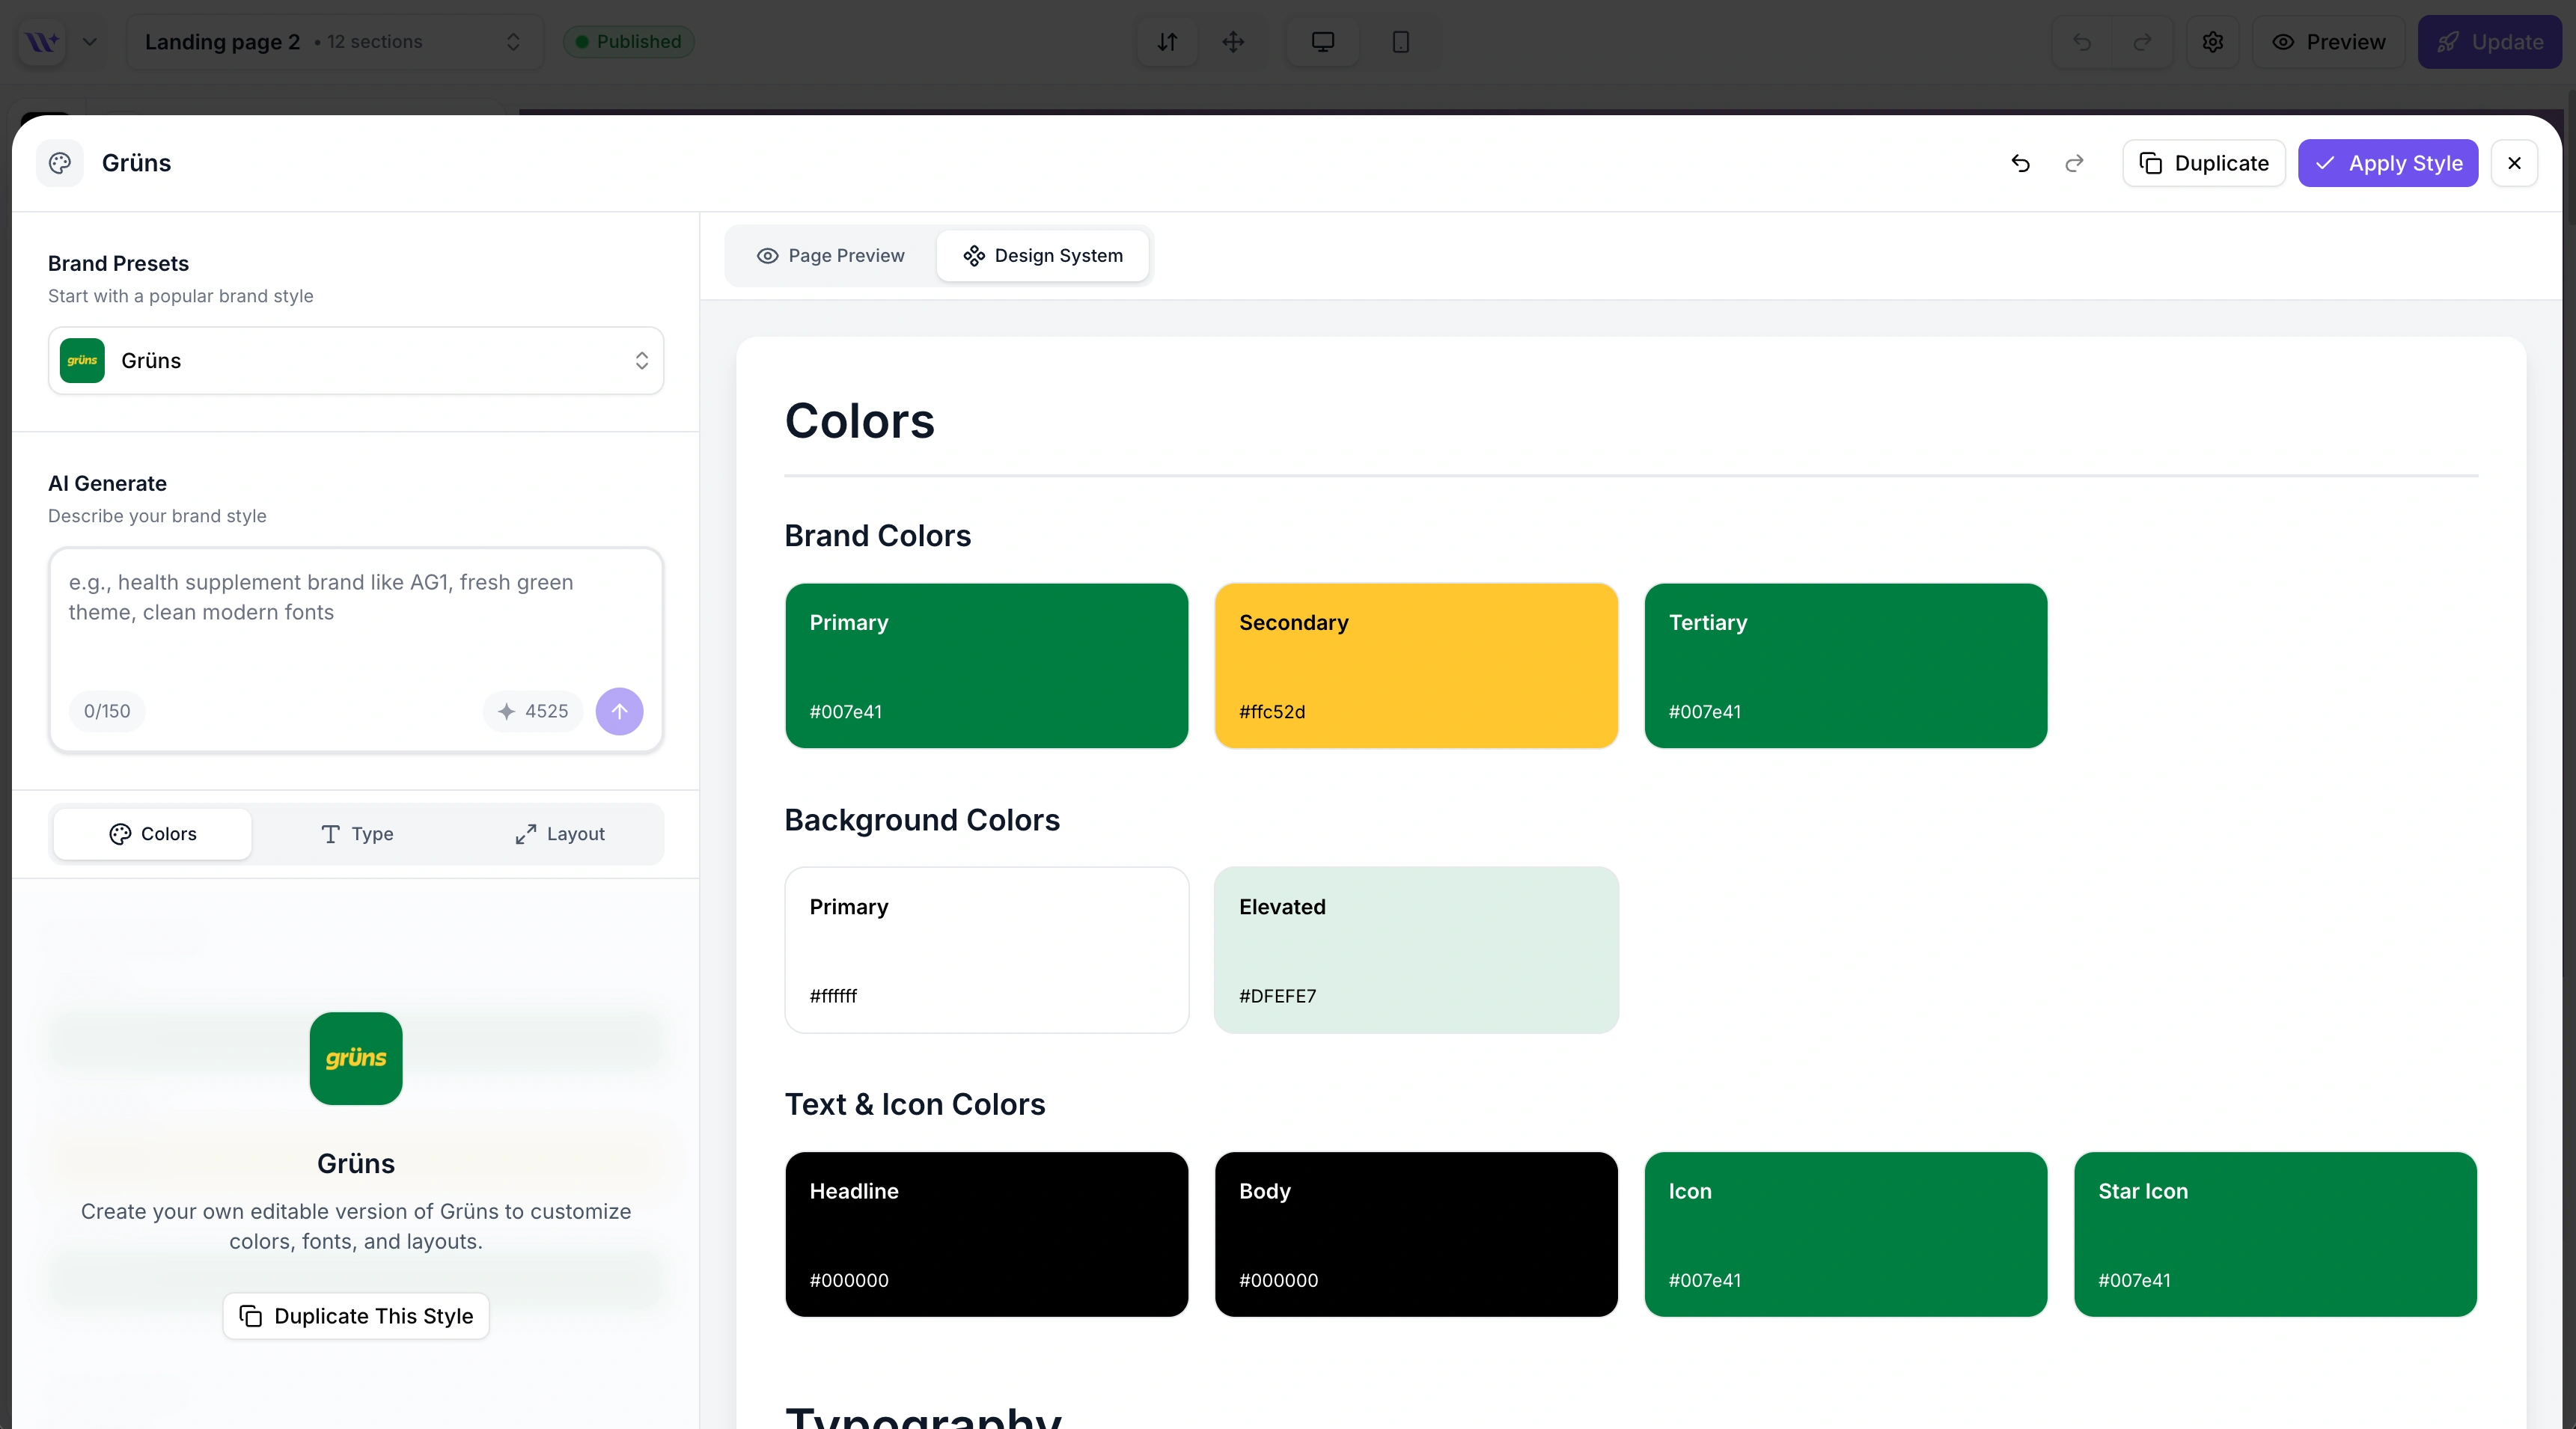Click Duplicate This Style button
Screen dimensions: 2576x1429
coord(356,1316)
